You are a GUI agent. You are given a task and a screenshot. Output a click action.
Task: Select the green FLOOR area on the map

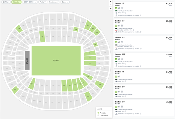tap(56, 61)
